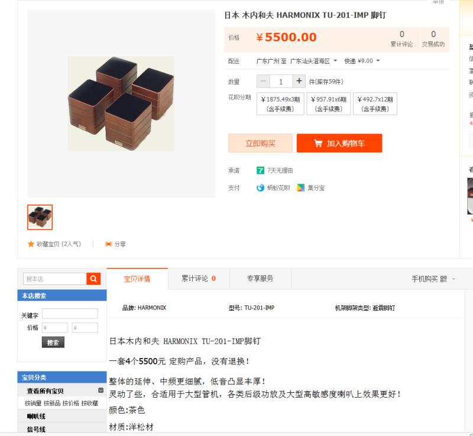This screenshot has width=473, height=436.
Task: Click the product thumbnail below main image
Action: [x=40, y=217]
